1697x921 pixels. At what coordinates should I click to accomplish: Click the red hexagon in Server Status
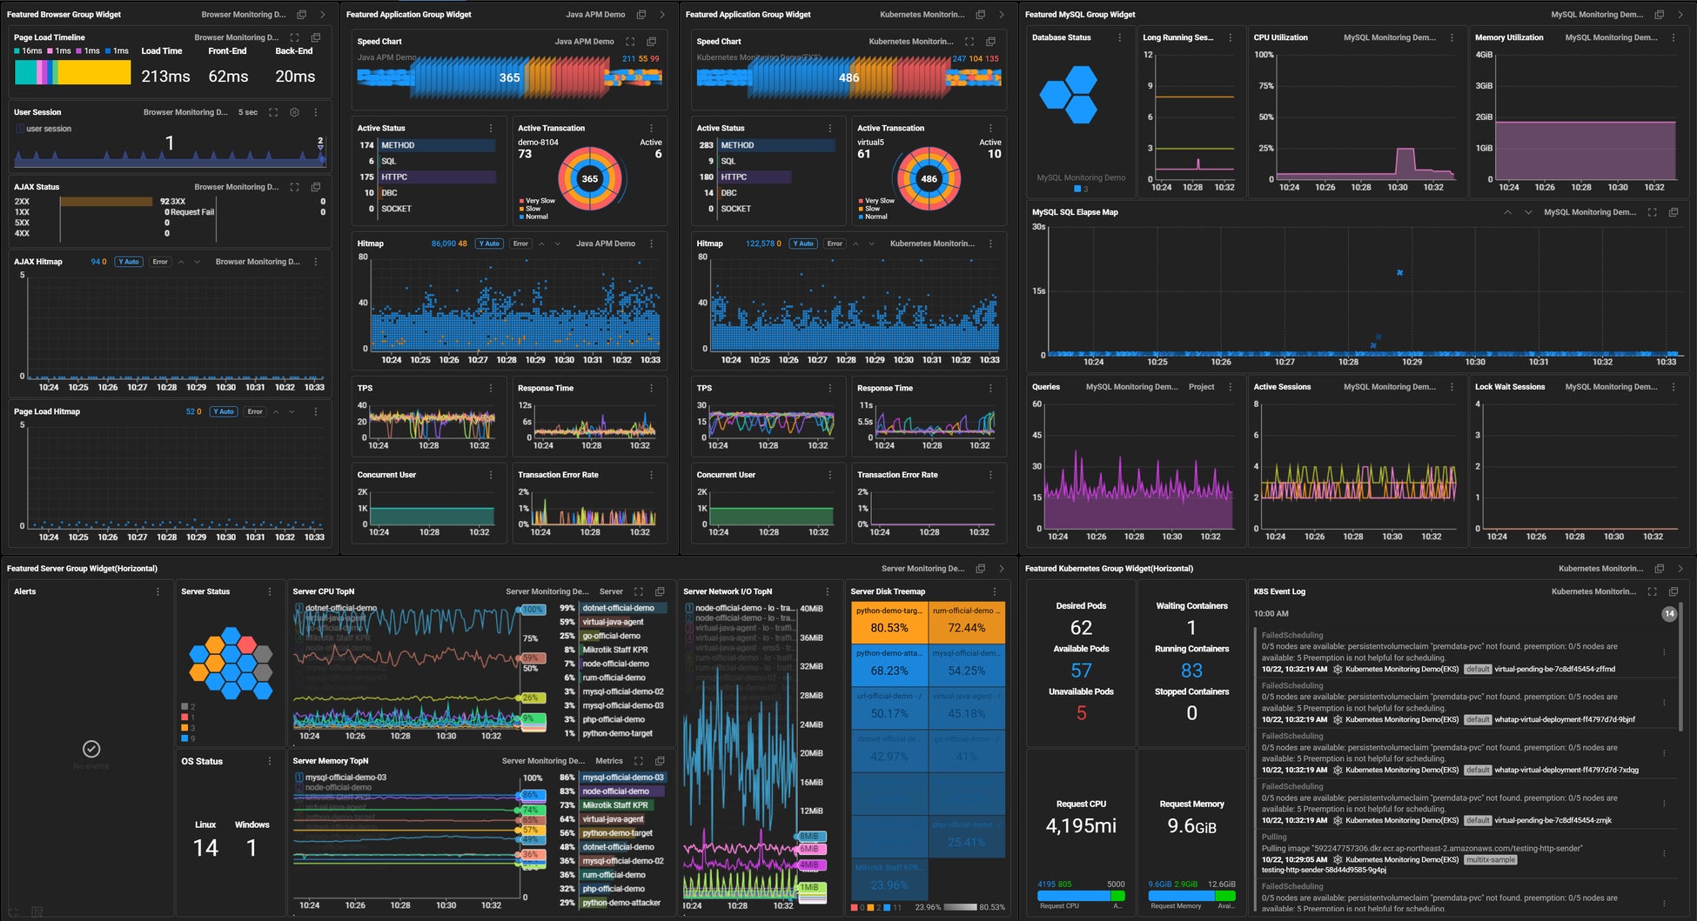point(247,646)
